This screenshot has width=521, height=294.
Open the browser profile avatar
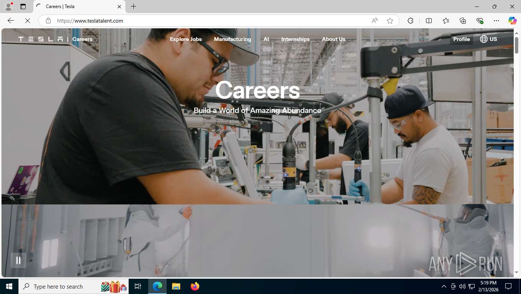pyautogui.click(x=8, y=7)
